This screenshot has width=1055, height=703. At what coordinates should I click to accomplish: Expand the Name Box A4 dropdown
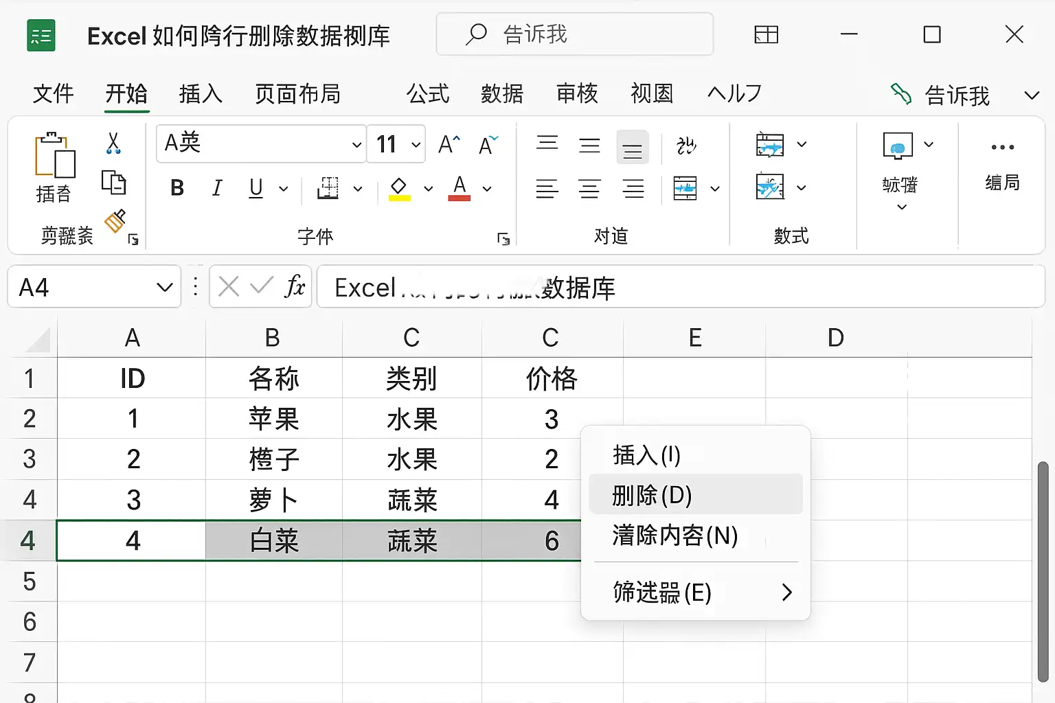(x=164, y=286)
